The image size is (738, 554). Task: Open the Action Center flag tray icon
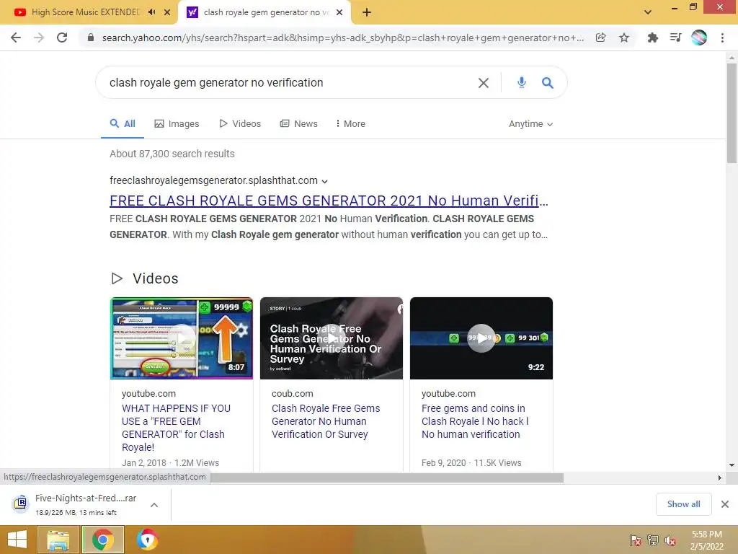(636, 540)
